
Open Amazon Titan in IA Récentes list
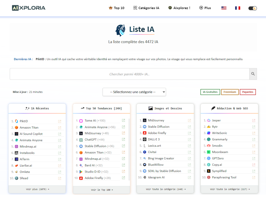pos(29,128)
